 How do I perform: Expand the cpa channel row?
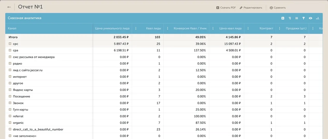coord(10,50)
